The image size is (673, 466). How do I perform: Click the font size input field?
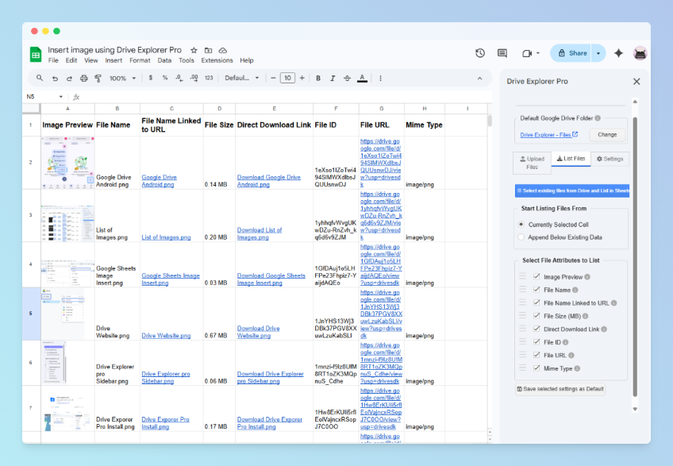pyautogui.click(x=287, y=79)
